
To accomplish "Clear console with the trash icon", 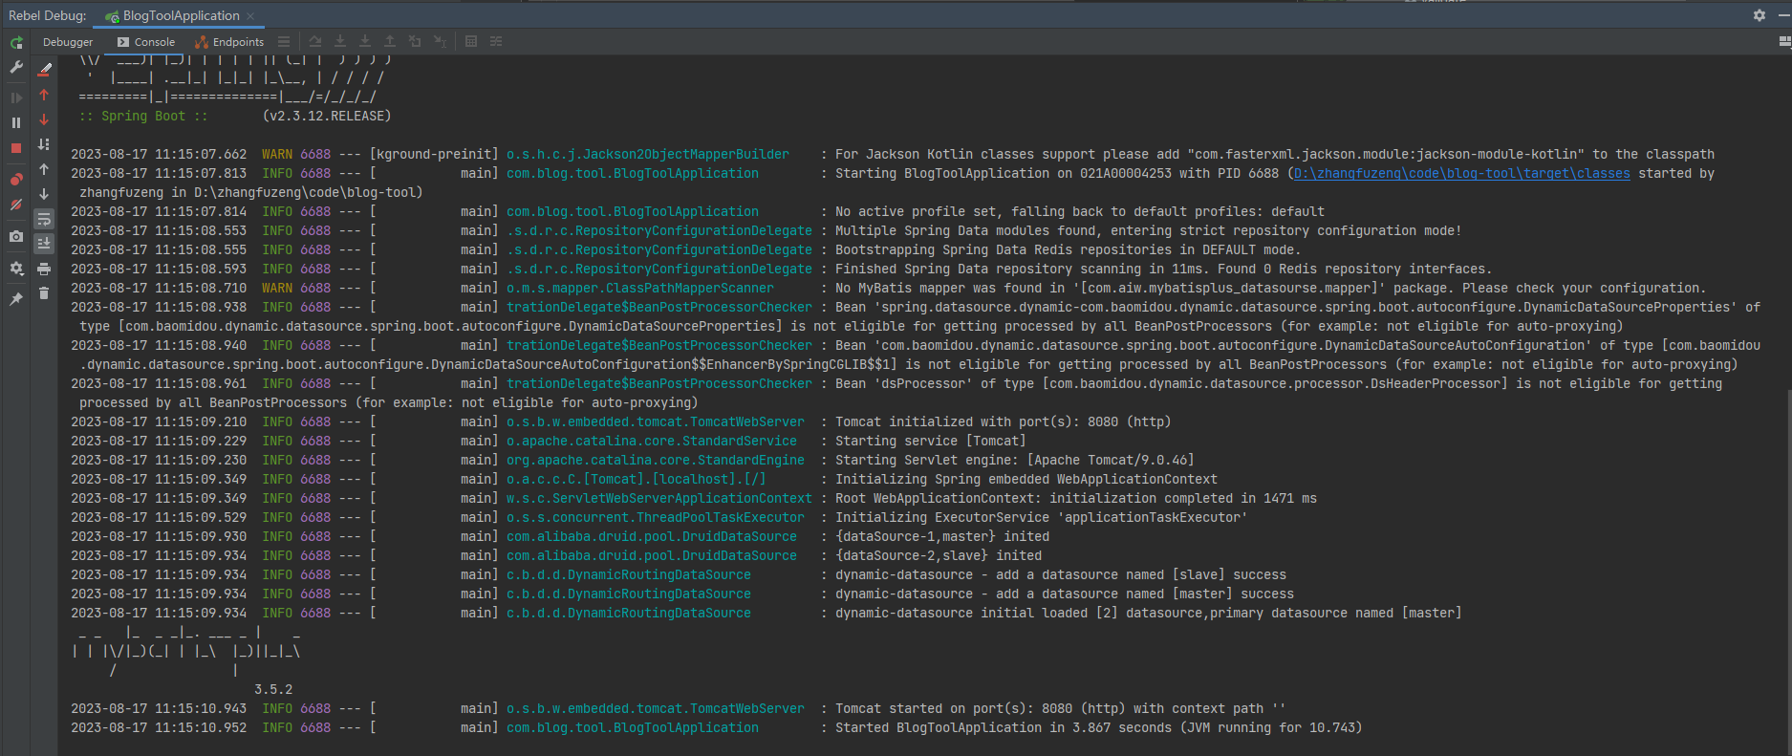I will 44,293.
